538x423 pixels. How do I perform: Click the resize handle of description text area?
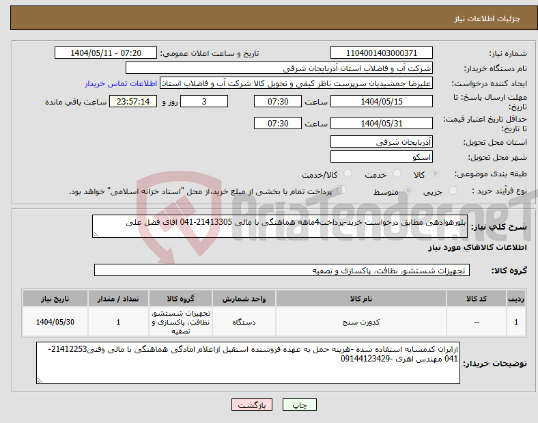[96, 234]
